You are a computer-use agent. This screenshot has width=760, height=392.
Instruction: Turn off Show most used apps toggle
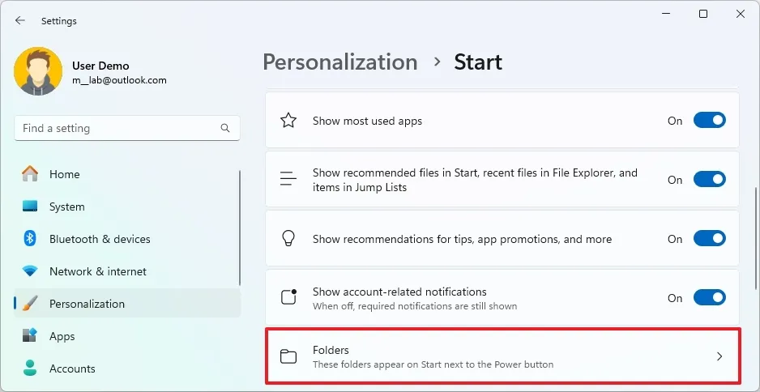709,121
